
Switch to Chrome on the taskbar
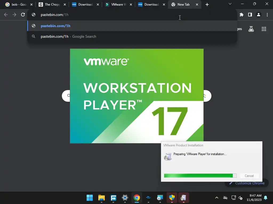[x=137, y=198]
